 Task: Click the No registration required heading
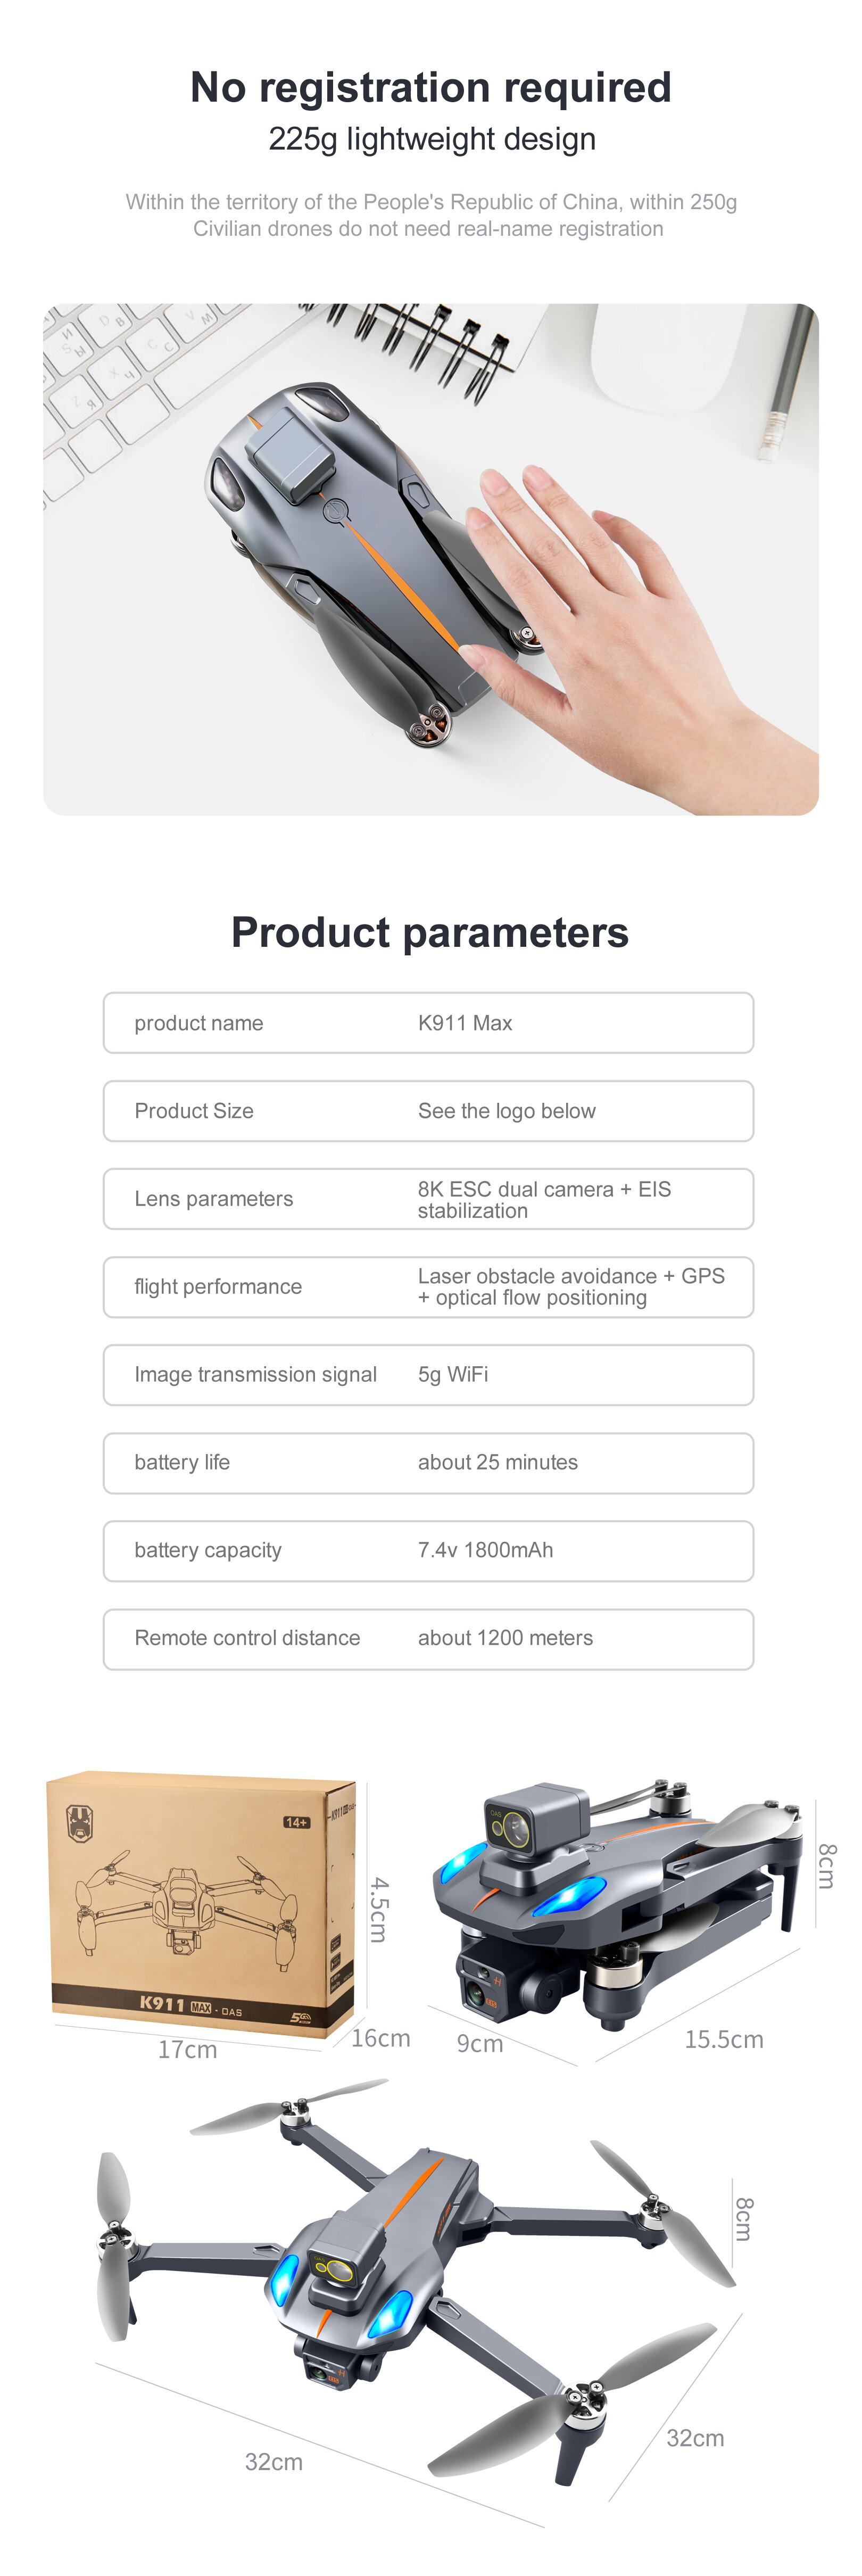pyautogui.click(x=431, y=88)
